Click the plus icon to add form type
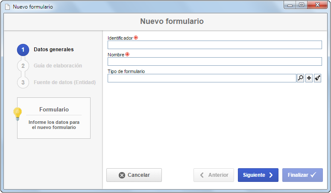This screenshot has width=331, height=193. [x=309, y=78]
